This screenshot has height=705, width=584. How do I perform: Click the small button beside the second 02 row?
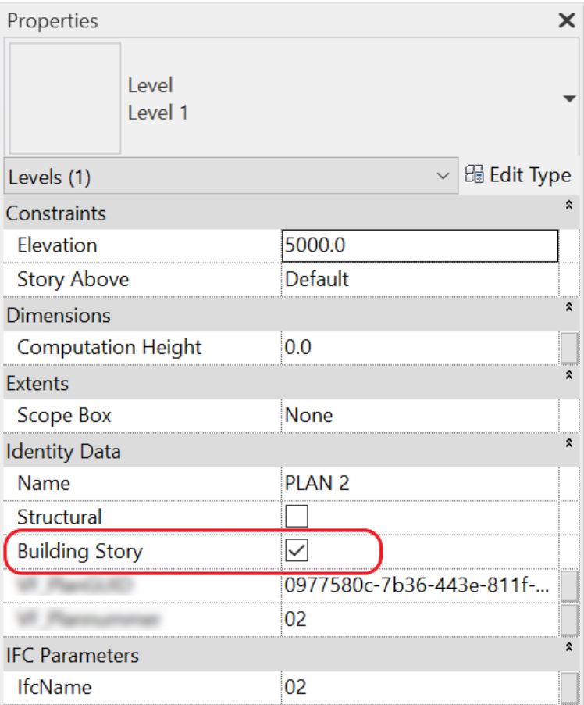(x=569, y=620)
